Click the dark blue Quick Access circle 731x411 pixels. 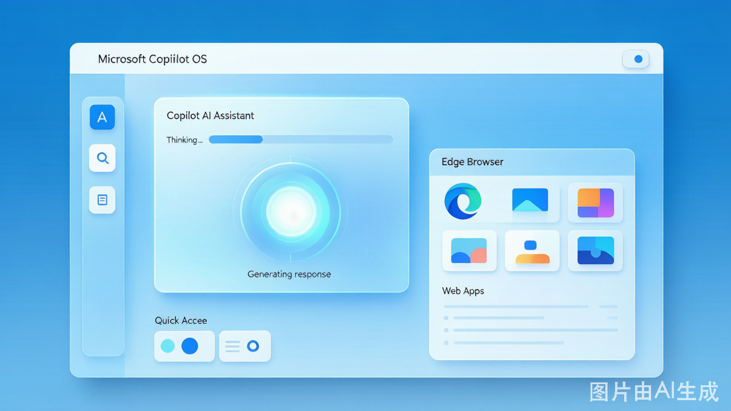tap(190, 346)
